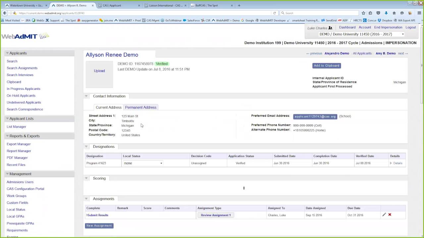424x238 pixels.
Task: Go to next applicant Amy B. Demo
Action: pos(386,53)
